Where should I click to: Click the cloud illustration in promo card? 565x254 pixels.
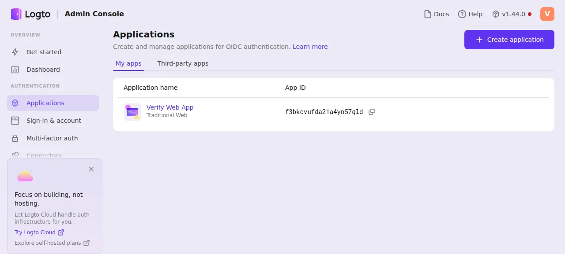(25, 176)
